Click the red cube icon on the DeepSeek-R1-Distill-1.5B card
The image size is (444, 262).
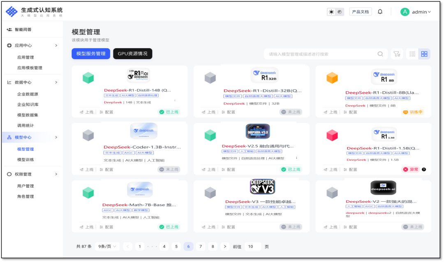(332, 135)
